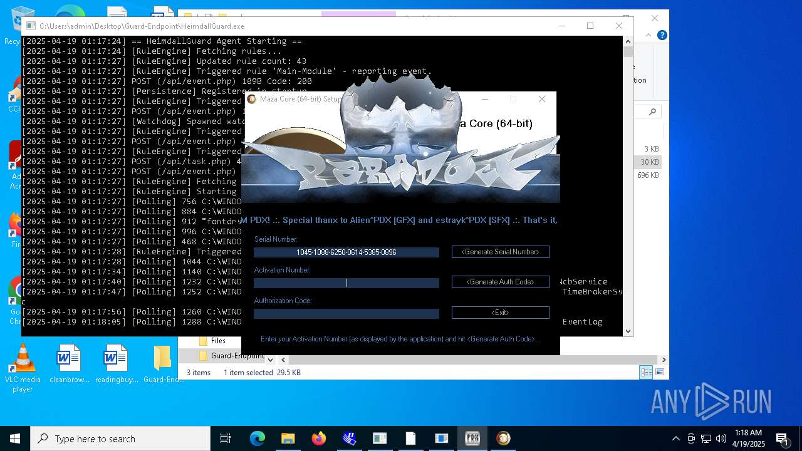Click '1 item selected 29.5 KB' status text
The image size is (802, 451).
tap(262, 373)
